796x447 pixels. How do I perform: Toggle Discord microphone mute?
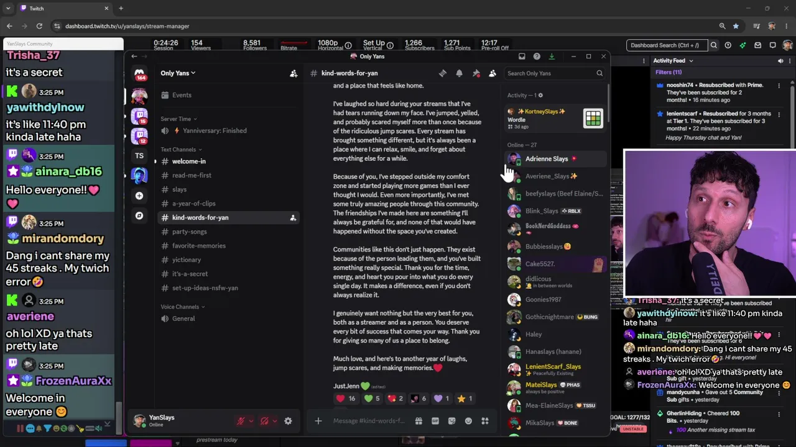click(x=241, y=421)
